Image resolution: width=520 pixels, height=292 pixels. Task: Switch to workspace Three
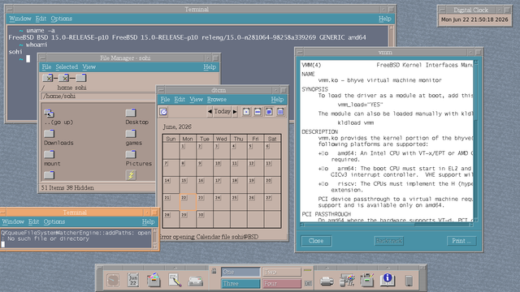[240, 284]
